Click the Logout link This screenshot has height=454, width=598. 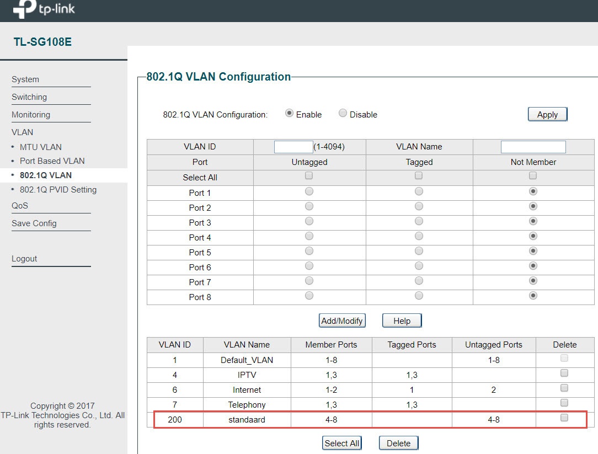(x=24, y=259)
